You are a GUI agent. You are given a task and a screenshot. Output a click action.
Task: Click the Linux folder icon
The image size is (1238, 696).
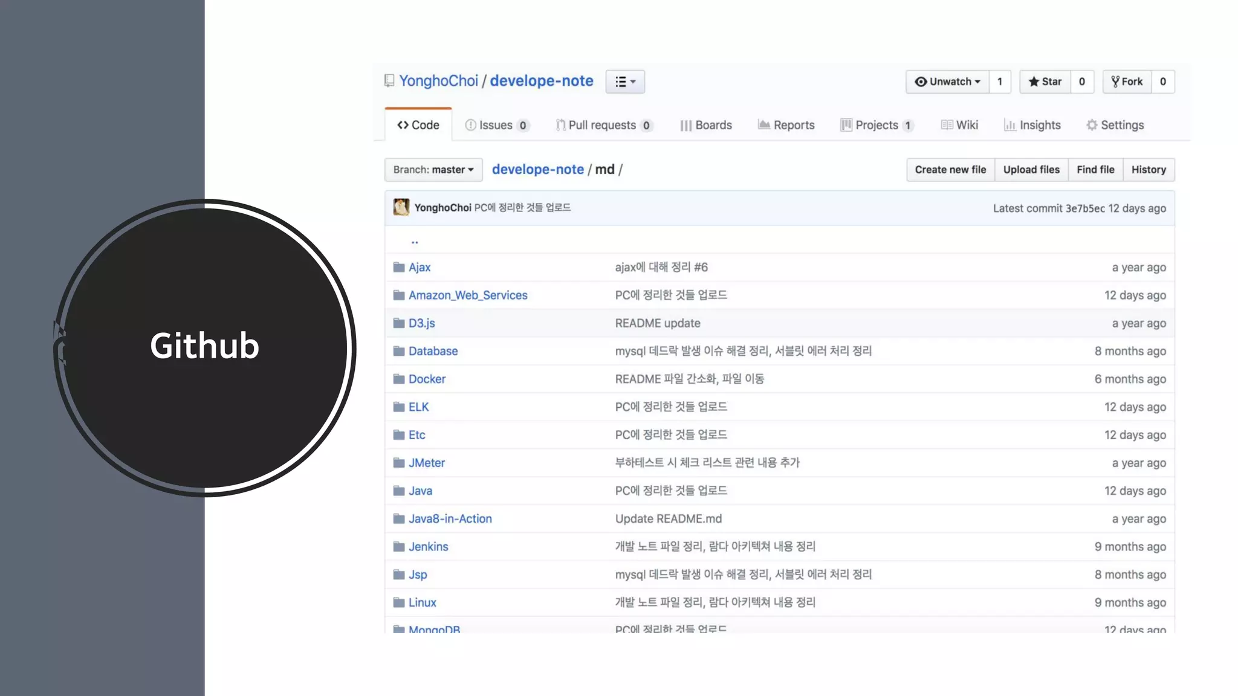click(x=399, y=602)
